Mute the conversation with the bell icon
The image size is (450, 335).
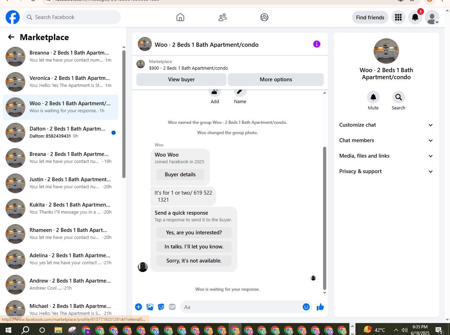pyautogui.click(x=373, y=97)
